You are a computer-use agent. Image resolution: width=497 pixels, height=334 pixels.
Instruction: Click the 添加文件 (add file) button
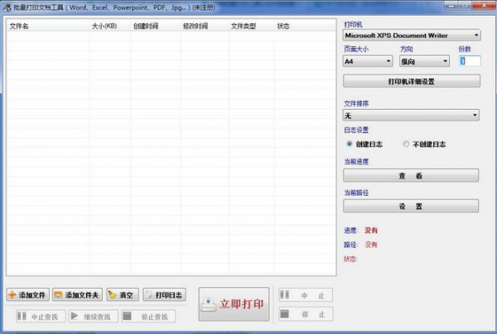28,295
